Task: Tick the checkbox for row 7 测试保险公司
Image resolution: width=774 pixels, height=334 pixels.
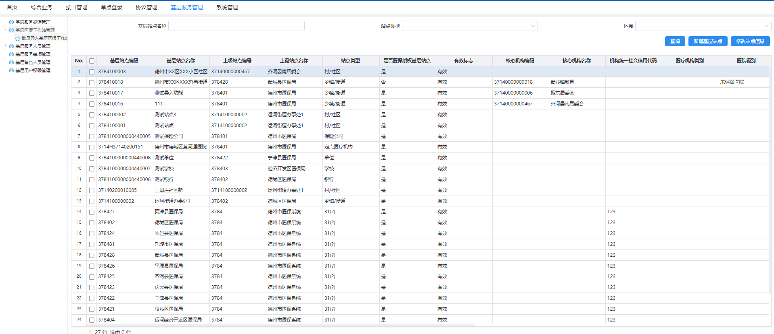Action: tap(92, 136)
